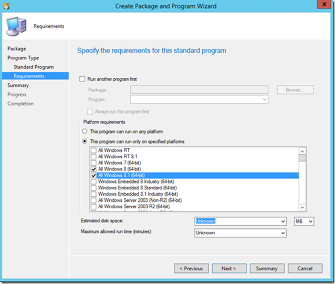Click the Package input field
The width and height of the screenshot is (335, 284).
tap(199, 89)
